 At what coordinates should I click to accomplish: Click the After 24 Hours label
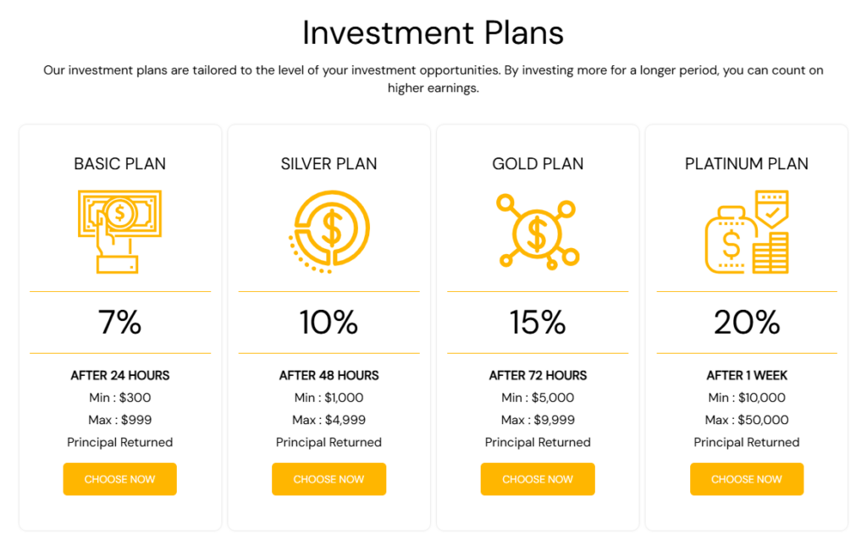coord(119,375)
